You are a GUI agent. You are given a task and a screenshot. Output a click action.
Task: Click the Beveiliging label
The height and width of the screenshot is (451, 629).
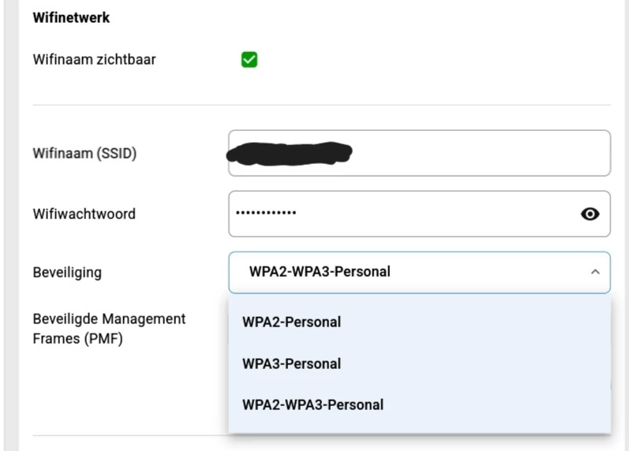(x=67, y=273)
